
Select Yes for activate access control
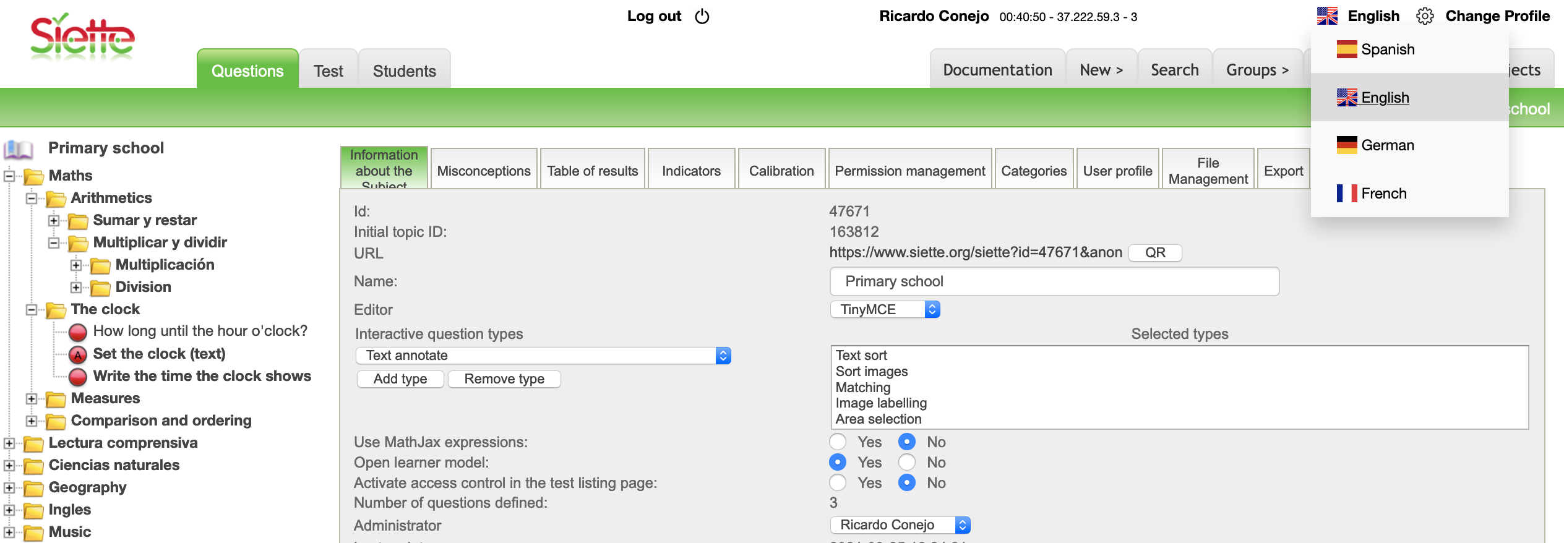pyautogui.click(x=838, y=483)
